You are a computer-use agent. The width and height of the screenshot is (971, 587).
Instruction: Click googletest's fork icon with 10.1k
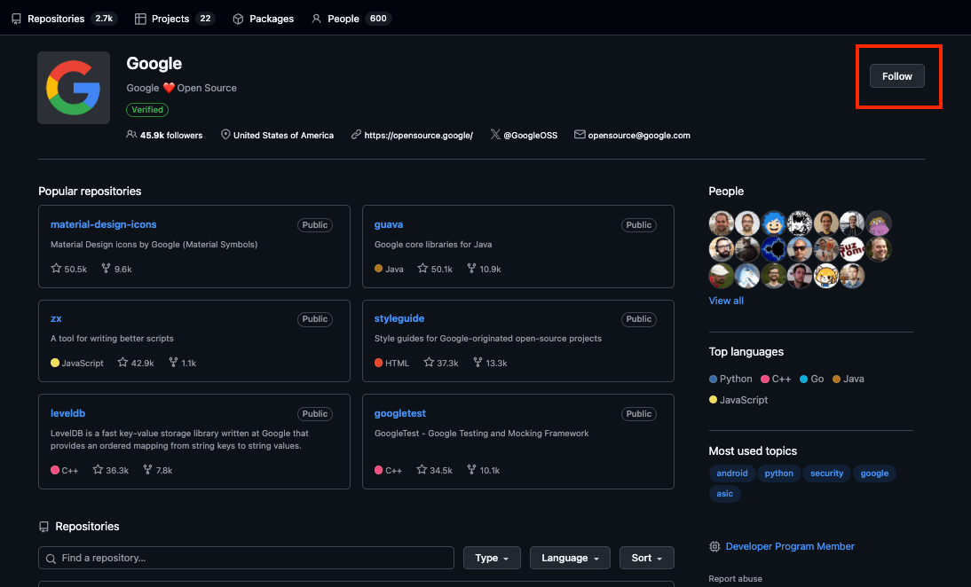[471, 469]
